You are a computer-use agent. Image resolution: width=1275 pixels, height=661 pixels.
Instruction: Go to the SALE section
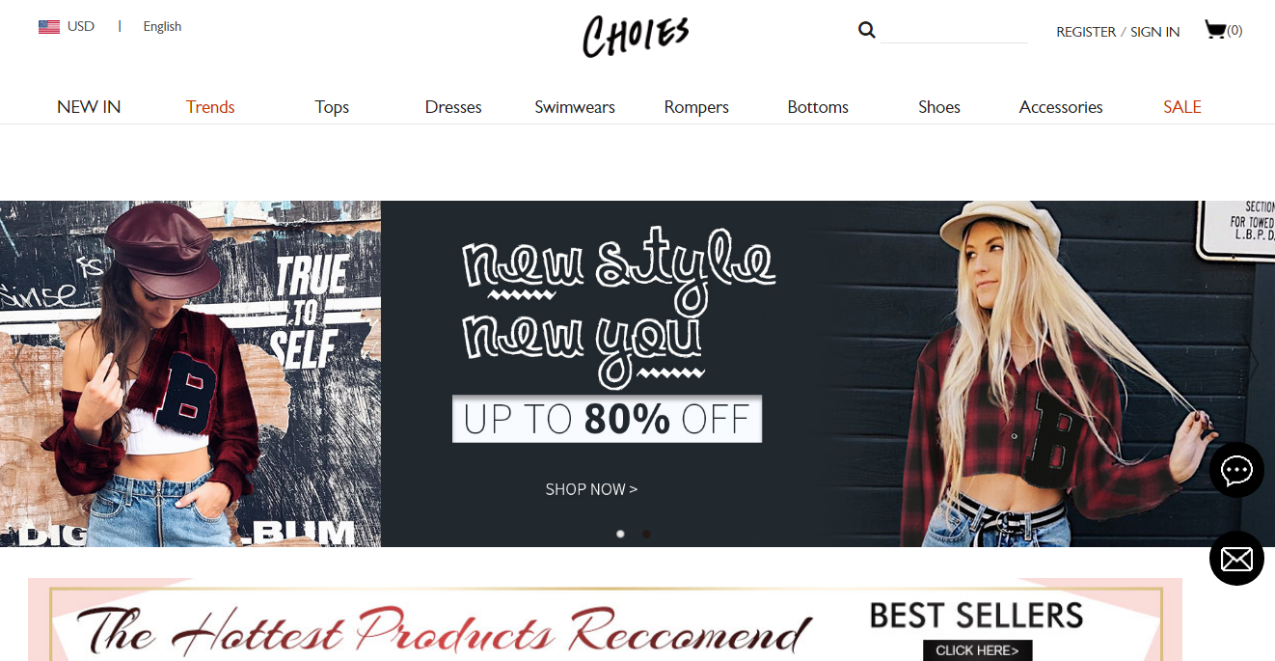click(x=1182, y=107)
